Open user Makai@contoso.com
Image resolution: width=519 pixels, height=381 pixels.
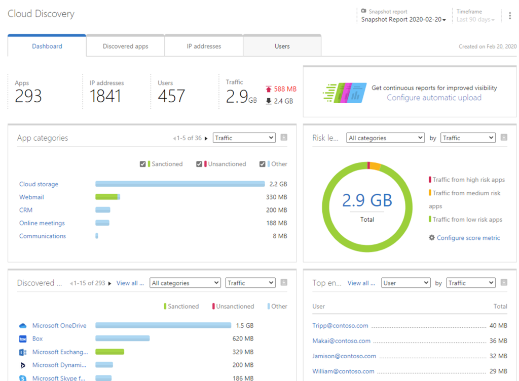pyautogui.click(x=341, y=341)
